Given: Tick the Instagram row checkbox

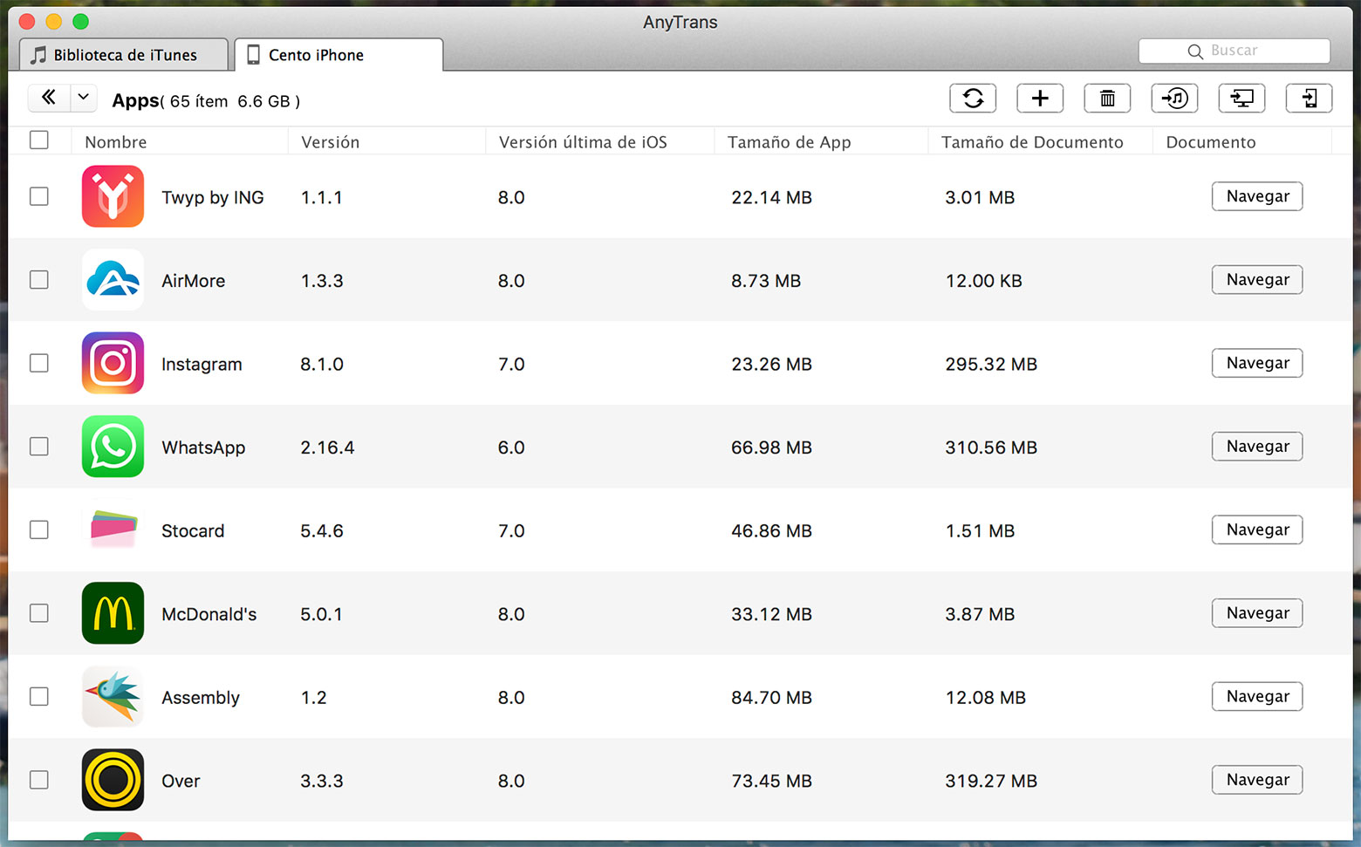Looking at the screenshot, I should click(x=39, y=363).
